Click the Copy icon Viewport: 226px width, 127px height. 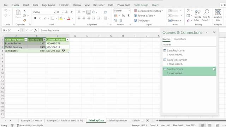25,16
